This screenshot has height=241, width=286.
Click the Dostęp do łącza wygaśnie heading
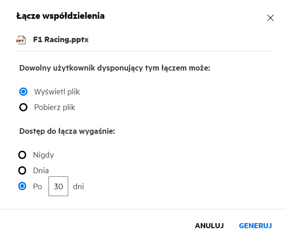pos(67,131)
